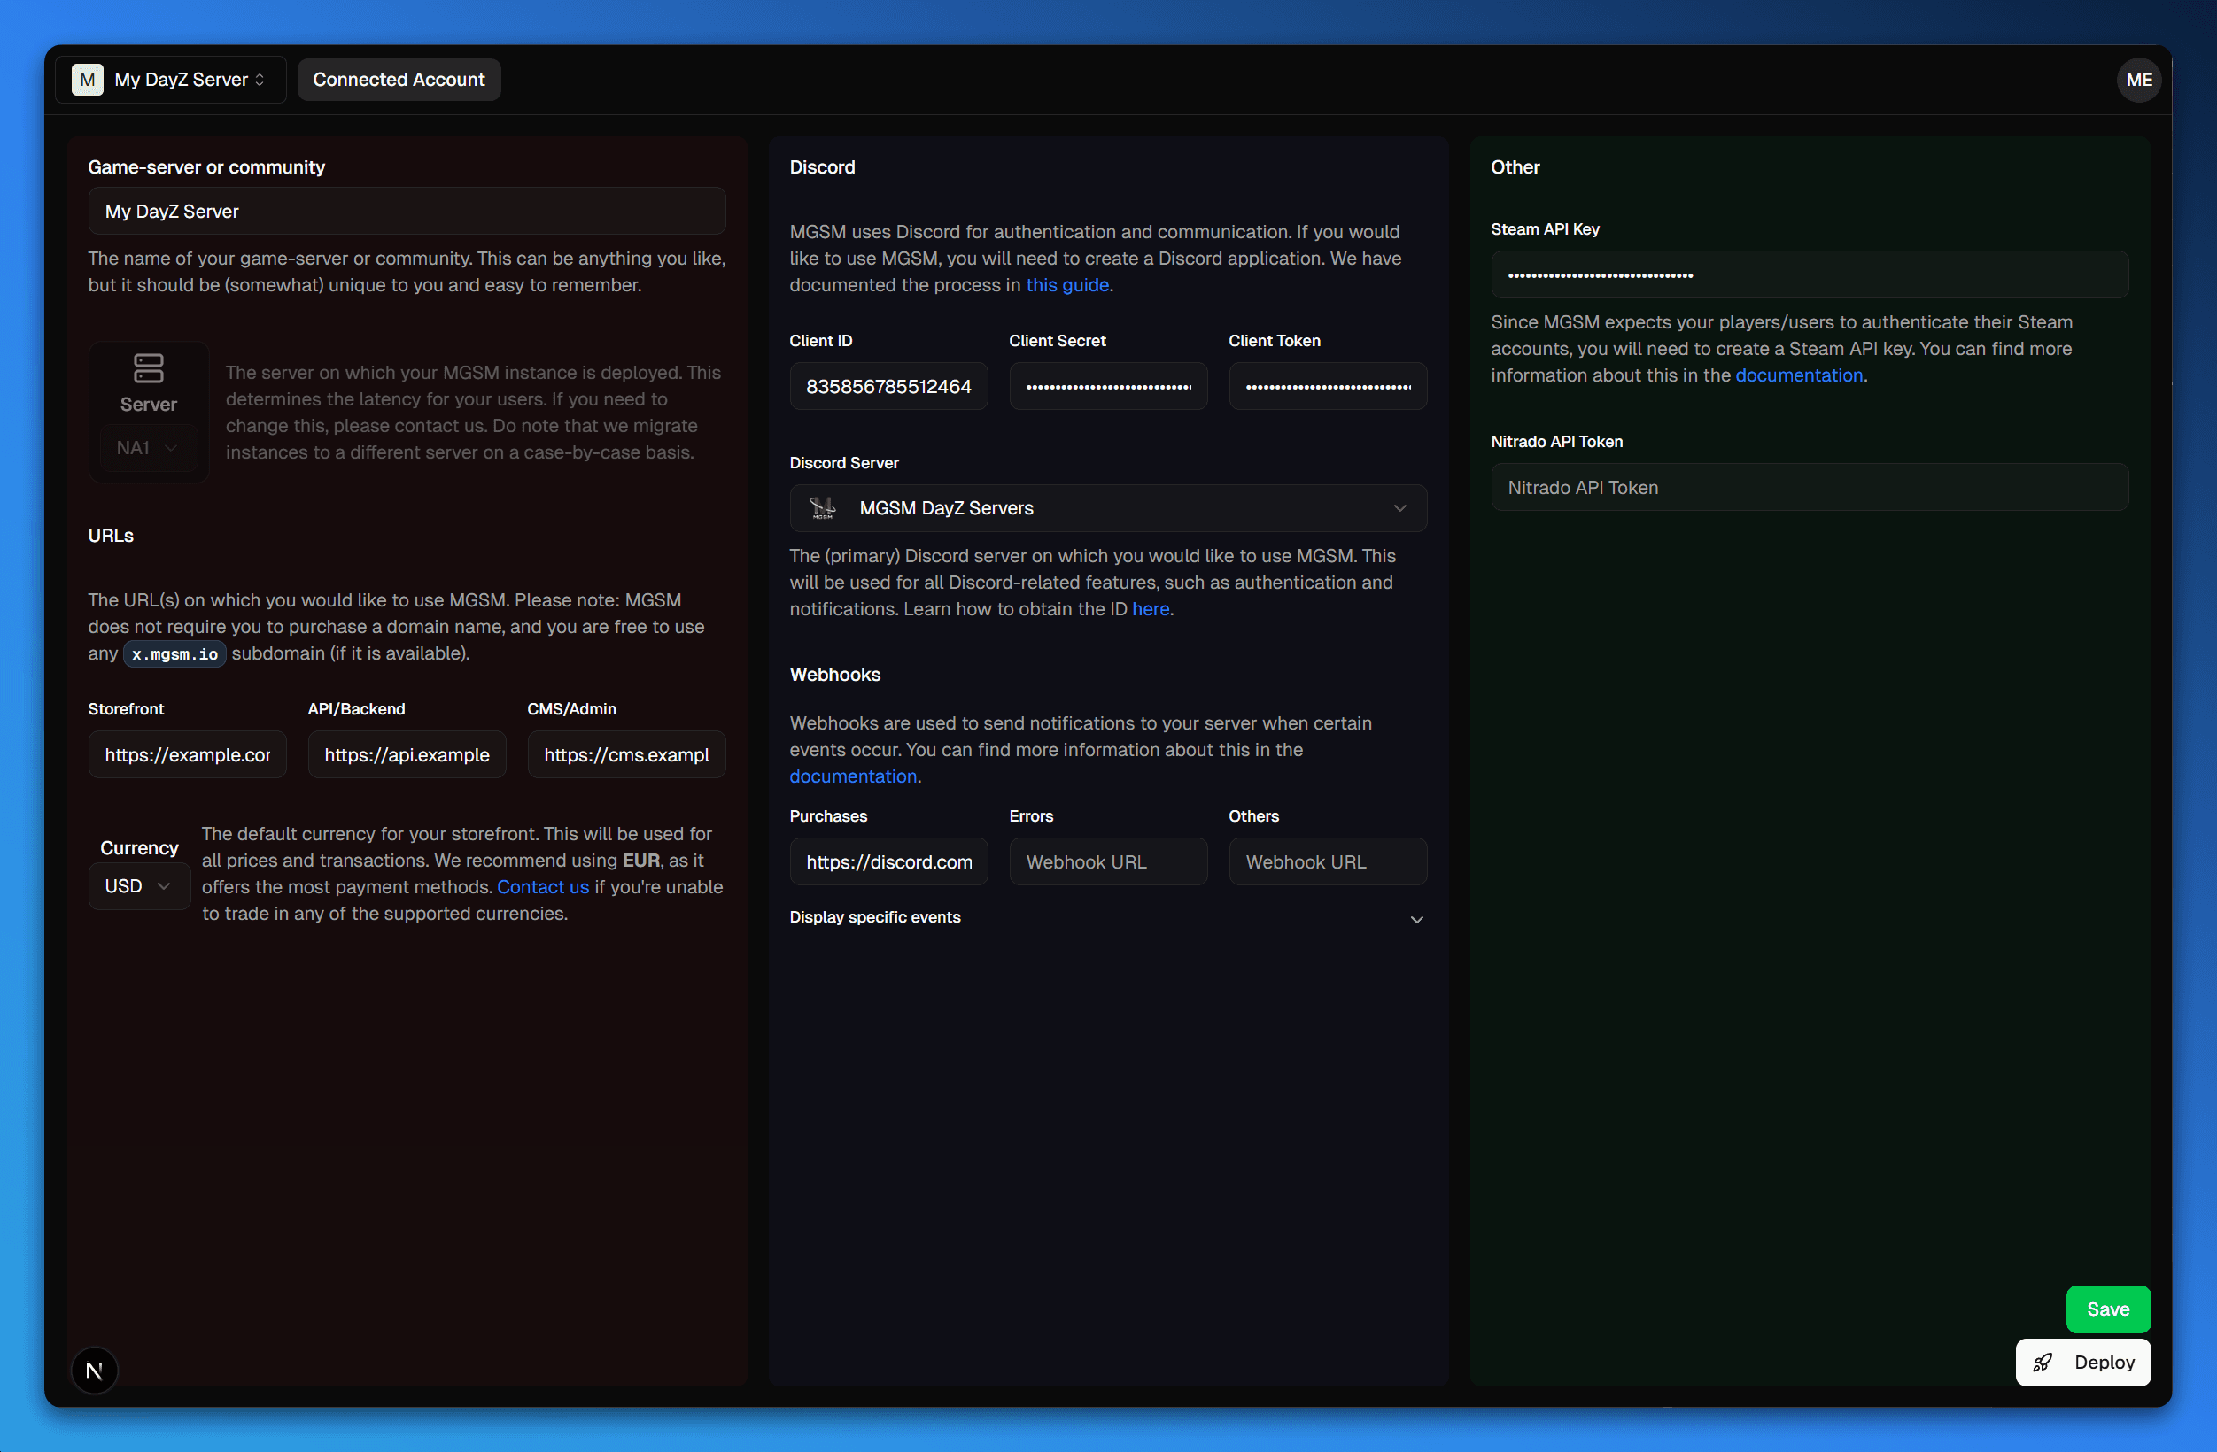This screenshot has height=1452, width=2217.
Task: Click the API/Backend URL field
Action: coord(407,754)
